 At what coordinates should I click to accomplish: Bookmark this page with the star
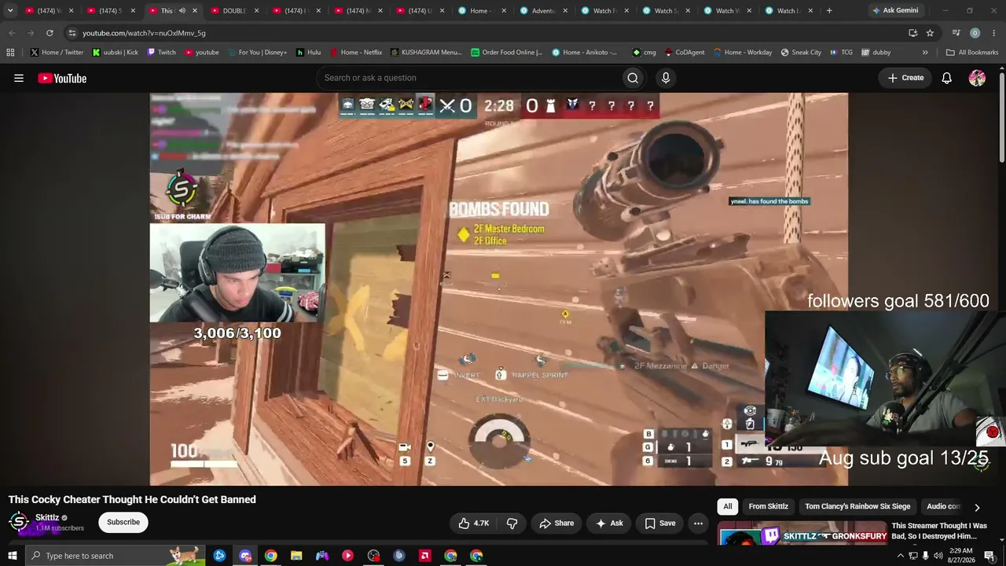point(930,33)
